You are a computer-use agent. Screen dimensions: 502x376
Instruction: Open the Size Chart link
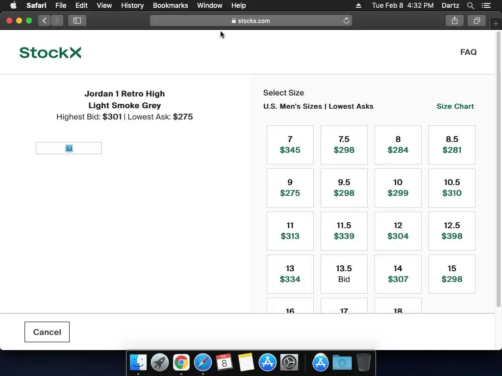[455, 106]
